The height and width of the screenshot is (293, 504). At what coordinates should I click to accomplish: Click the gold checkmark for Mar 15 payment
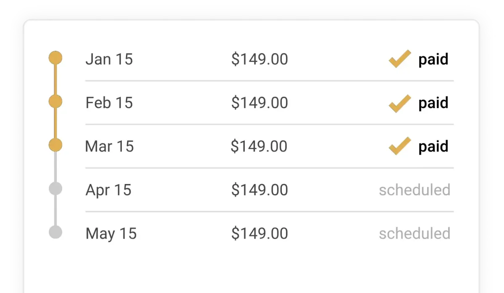[400, 146]
